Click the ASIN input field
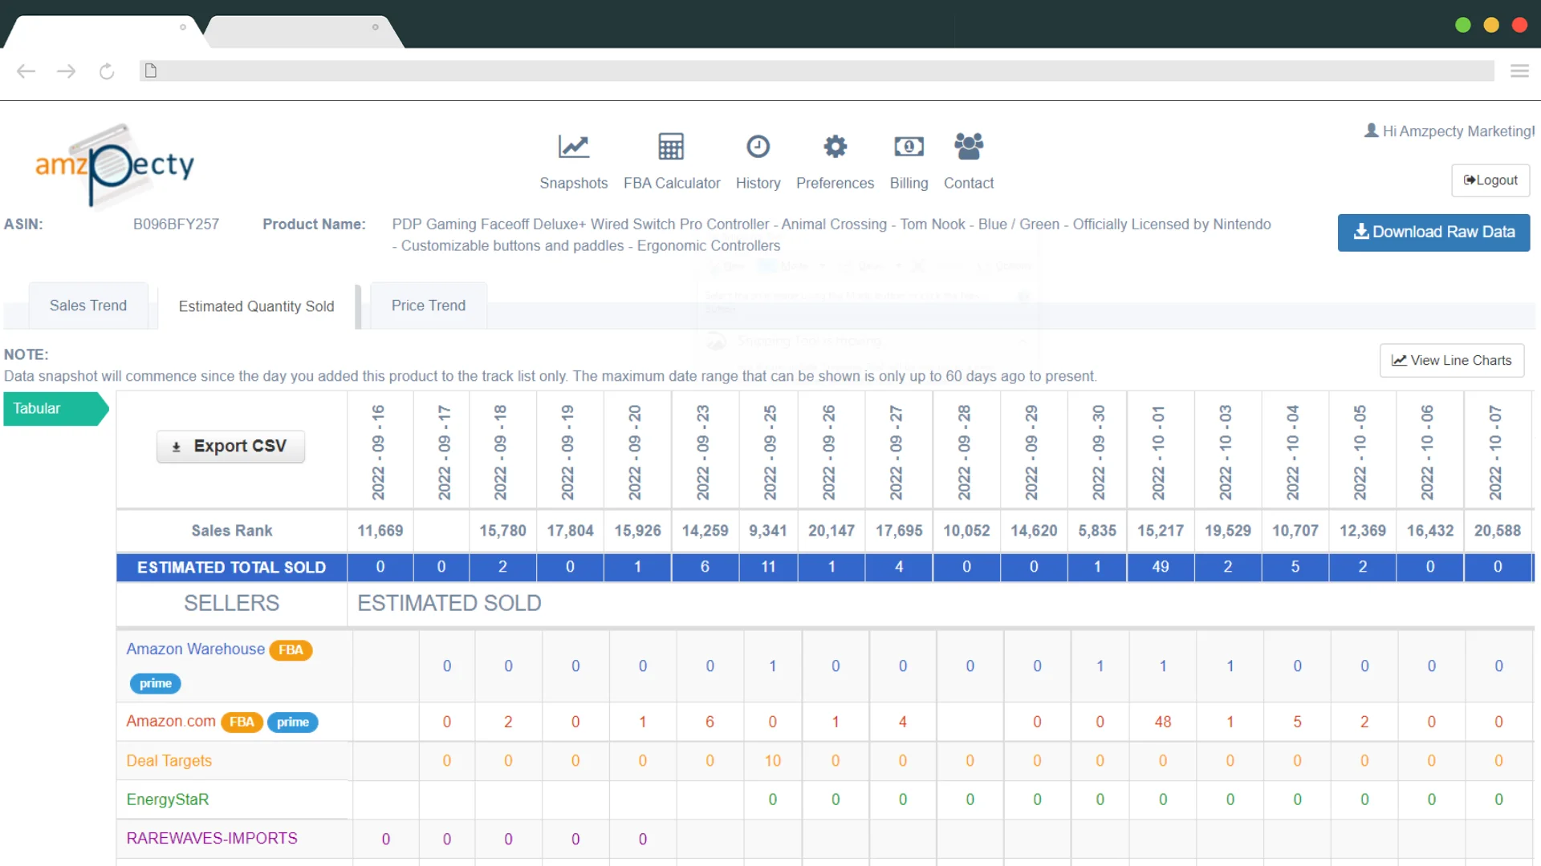1541x866 pixels. tap(177, 223)
